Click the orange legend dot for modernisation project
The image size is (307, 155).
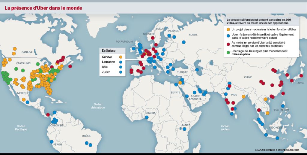pyautogui.click(x=228, y=29)
